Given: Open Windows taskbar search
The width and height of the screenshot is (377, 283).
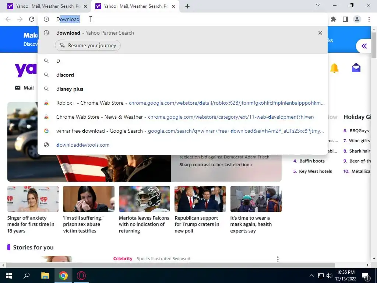Looking at the screenshot, I should (x=27, y=276).
